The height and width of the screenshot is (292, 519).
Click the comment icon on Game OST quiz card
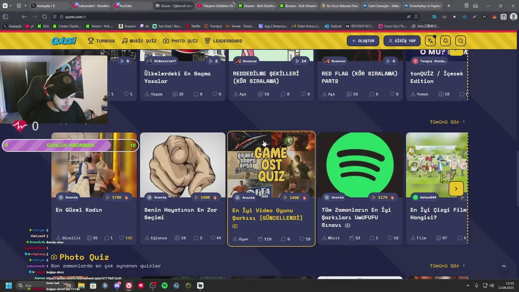click(x=283, y=239)
